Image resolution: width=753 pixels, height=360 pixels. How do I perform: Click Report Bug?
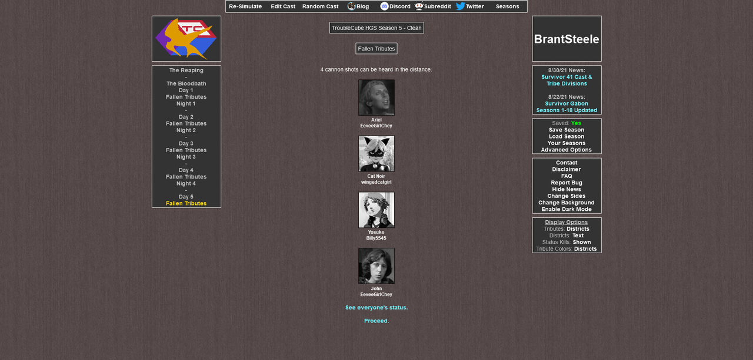tap(567, 183)
